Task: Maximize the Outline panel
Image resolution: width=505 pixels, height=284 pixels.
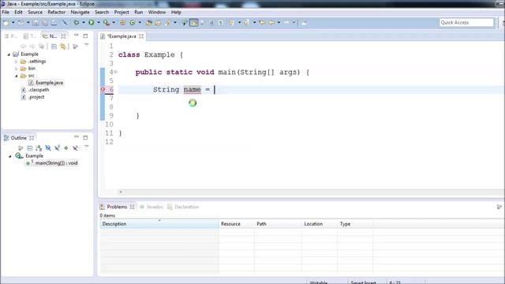Action: [x=85, y=137]
